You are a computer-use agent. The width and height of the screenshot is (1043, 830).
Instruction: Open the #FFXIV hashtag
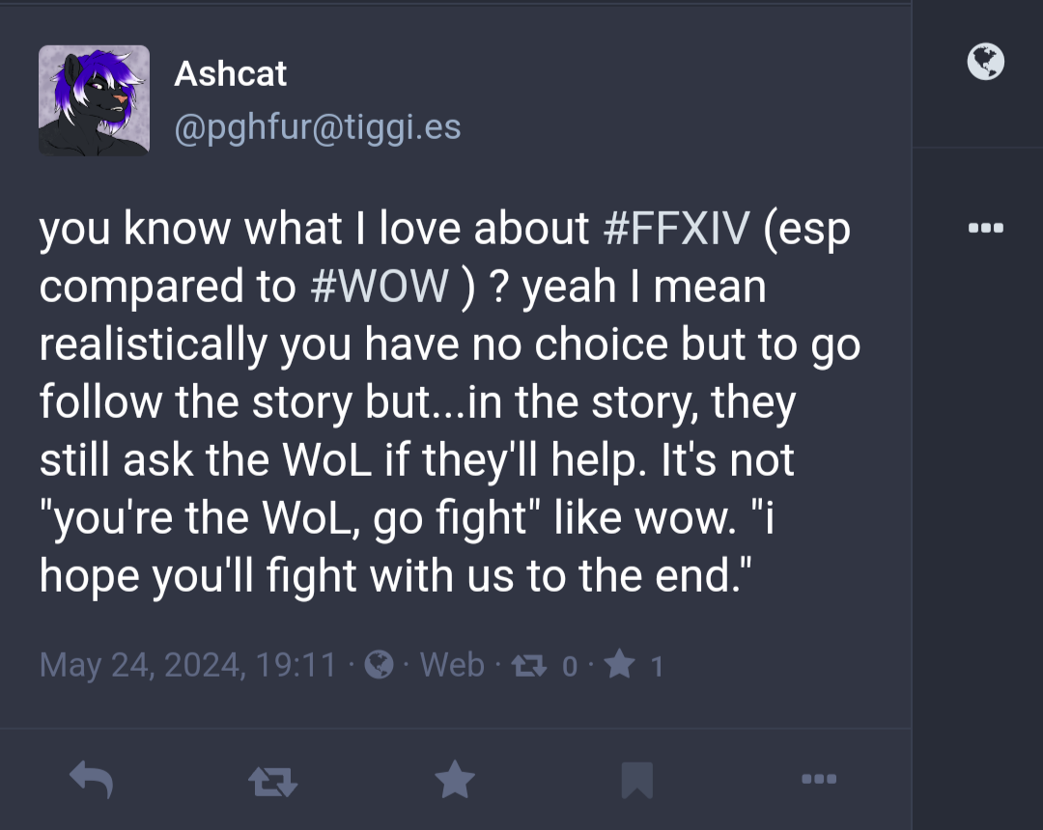tap(676, 228)
